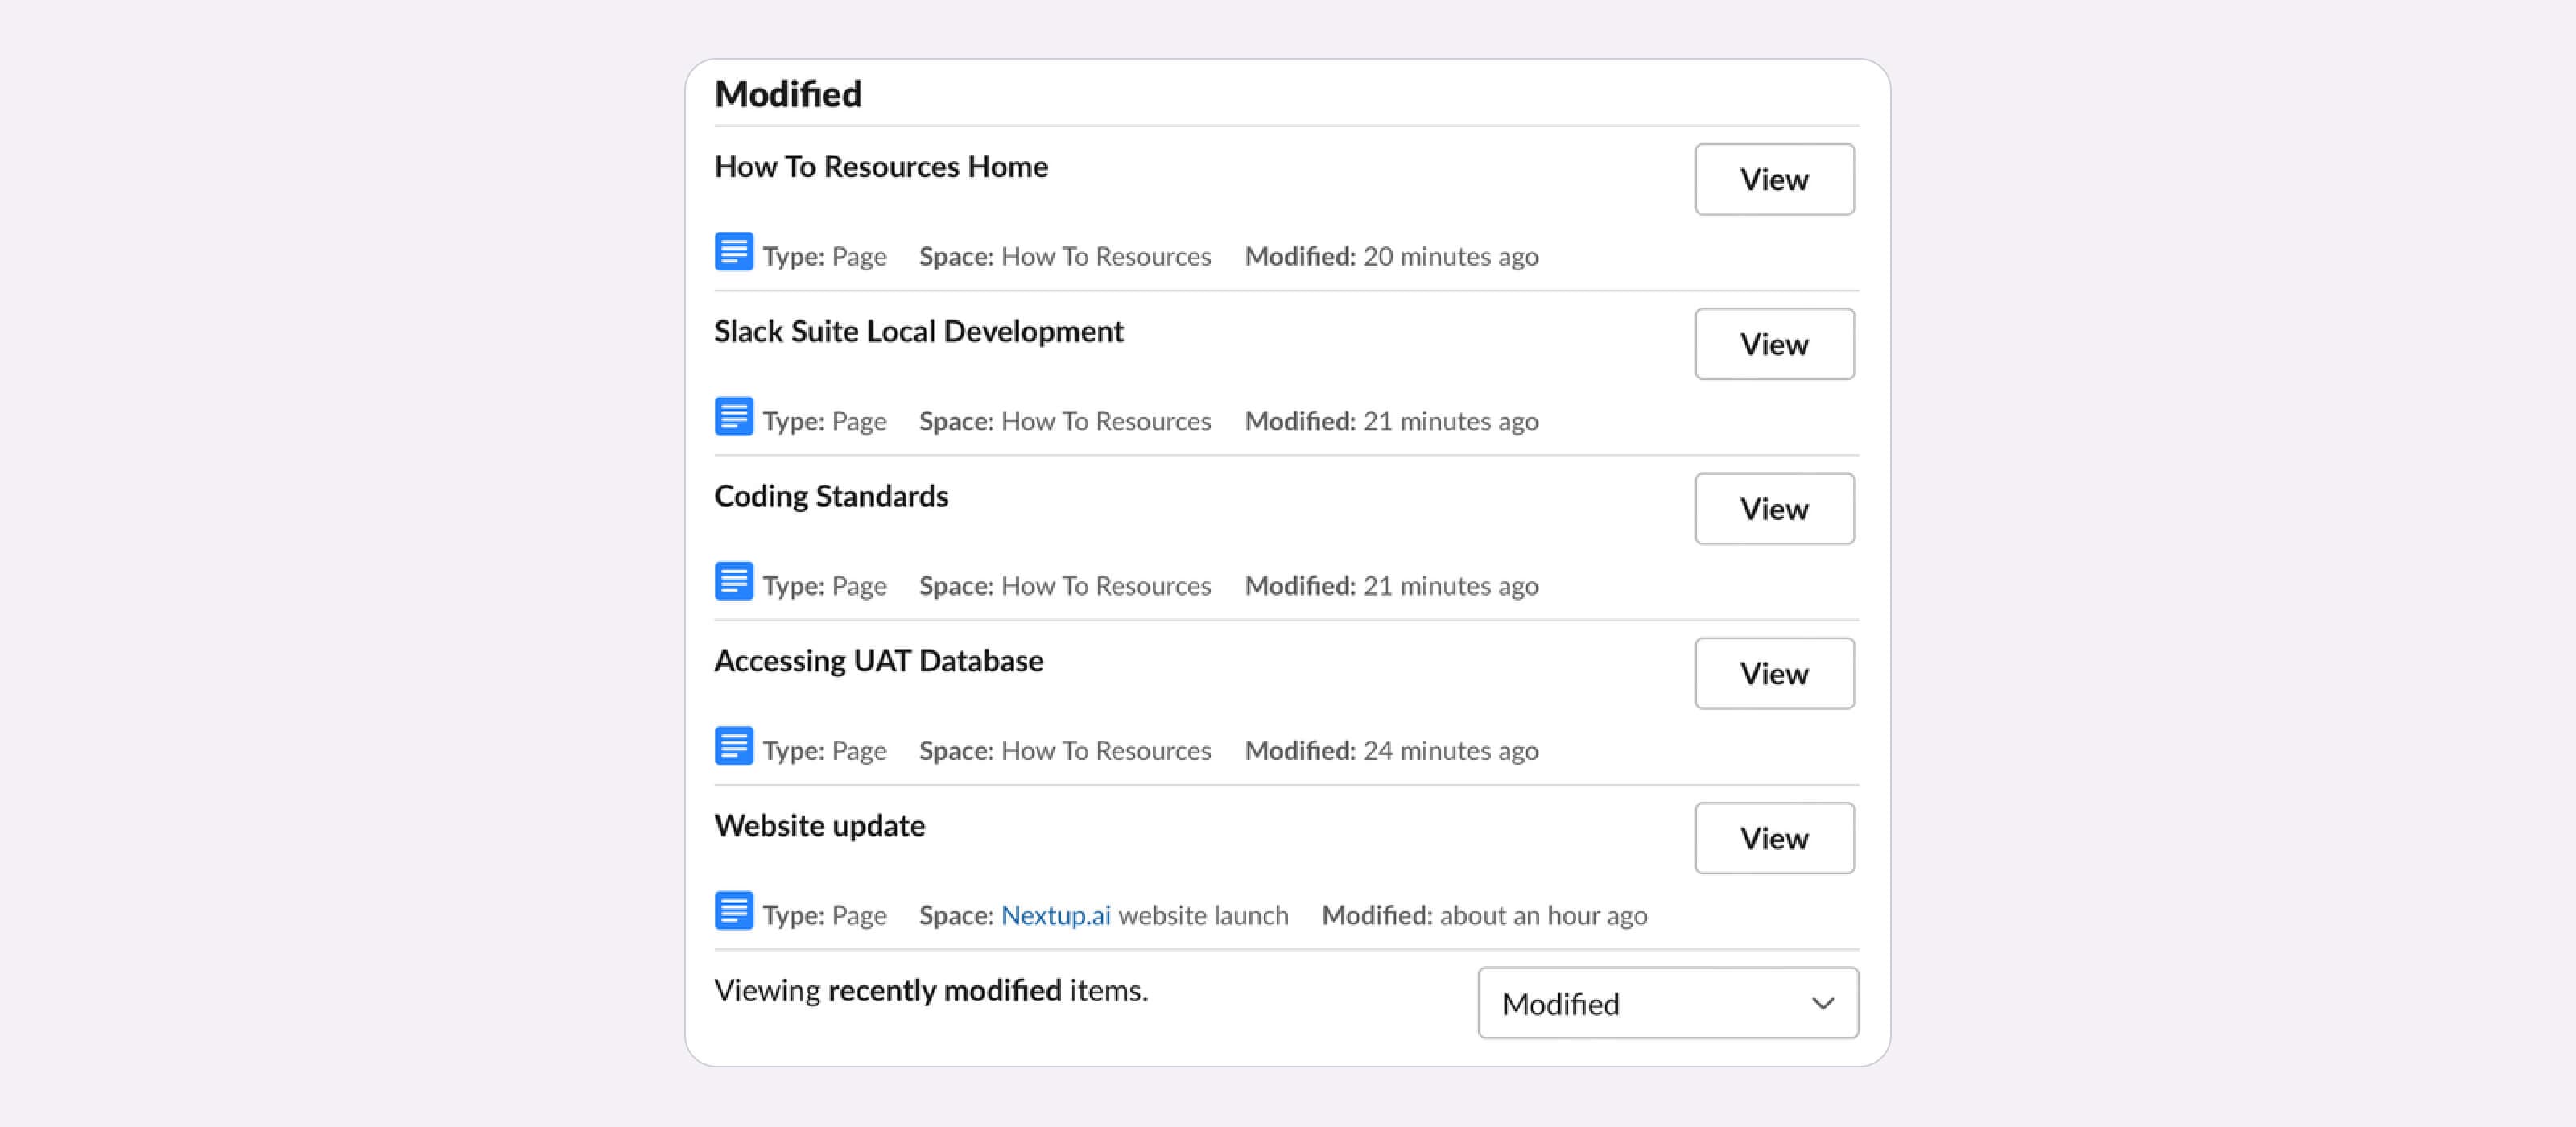Click 'Modified: 20 minutes ago' text
Viewport: 2576px width, 1127px height.
1391,257
